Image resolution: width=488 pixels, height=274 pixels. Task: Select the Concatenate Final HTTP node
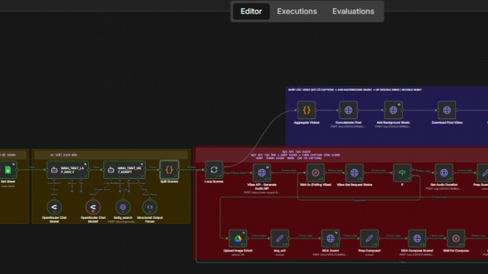pyautogui.click(x=348, y=110)
